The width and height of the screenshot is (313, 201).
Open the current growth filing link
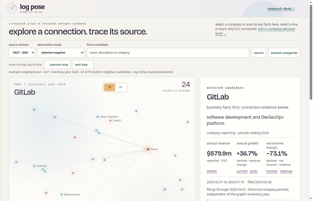(242, 171)
